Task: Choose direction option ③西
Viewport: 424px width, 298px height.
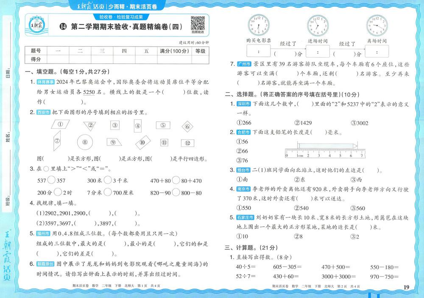Action: click(x=357, y=179)
